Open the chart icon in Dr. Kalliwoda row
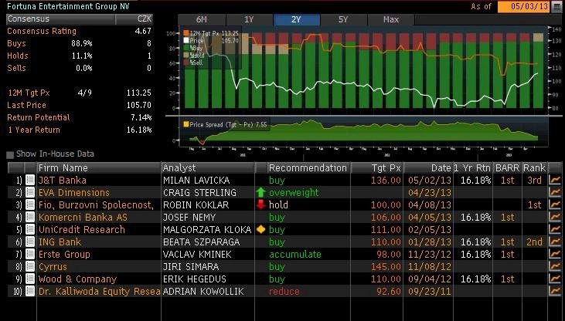This screenshot has height=321, width=565. pos(554,291)
